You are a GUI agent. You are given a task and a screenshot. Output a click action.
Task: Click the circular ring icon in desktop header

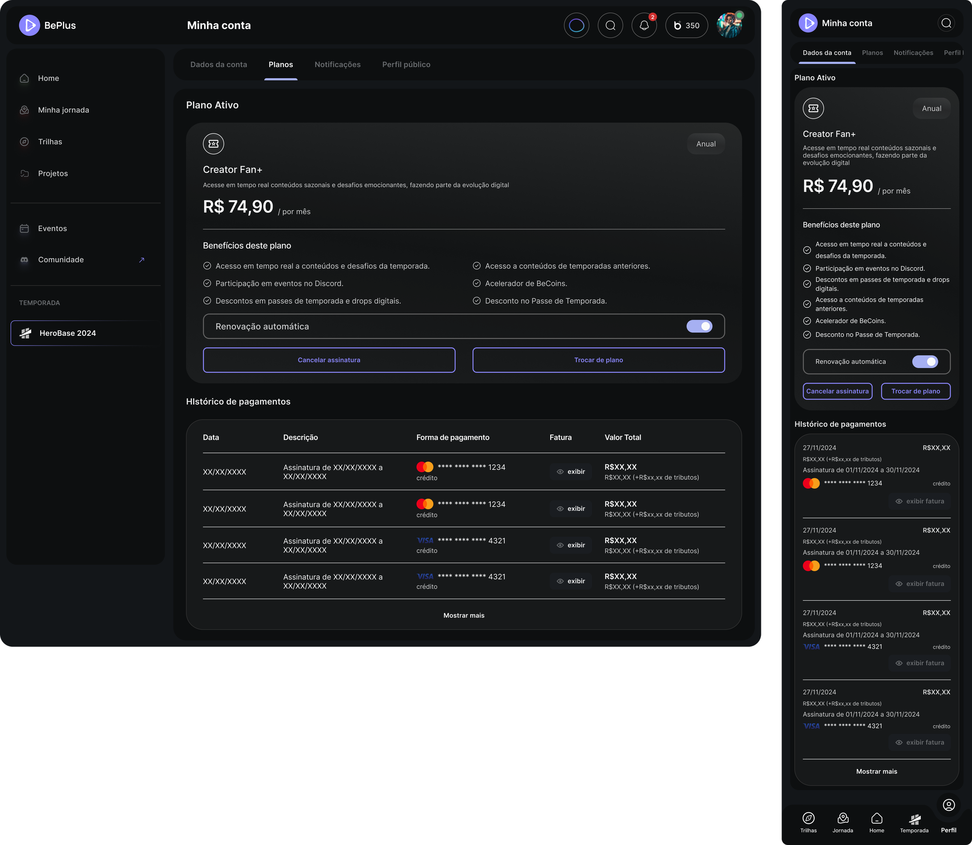click(x=576, y=25)
